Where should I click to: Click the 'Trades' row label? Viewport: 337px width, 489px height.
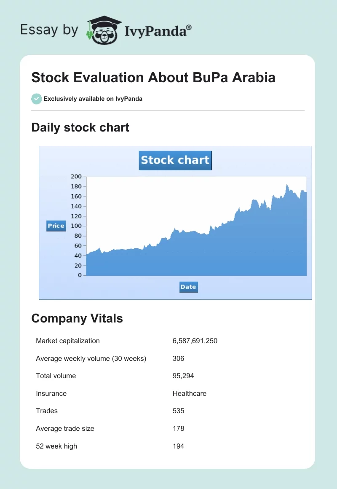(47, 411)
